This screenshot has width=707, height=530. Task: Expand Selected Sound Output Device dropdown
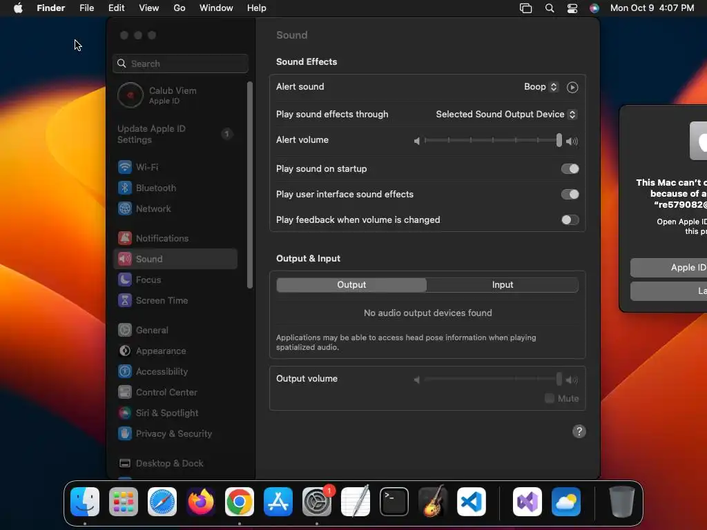point(506,115)
